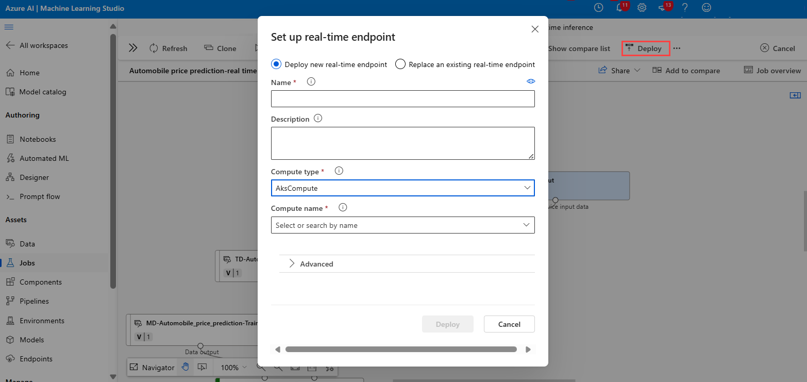
Task: Select Deploy new real-time endpoint option
Action: [276, 64]
